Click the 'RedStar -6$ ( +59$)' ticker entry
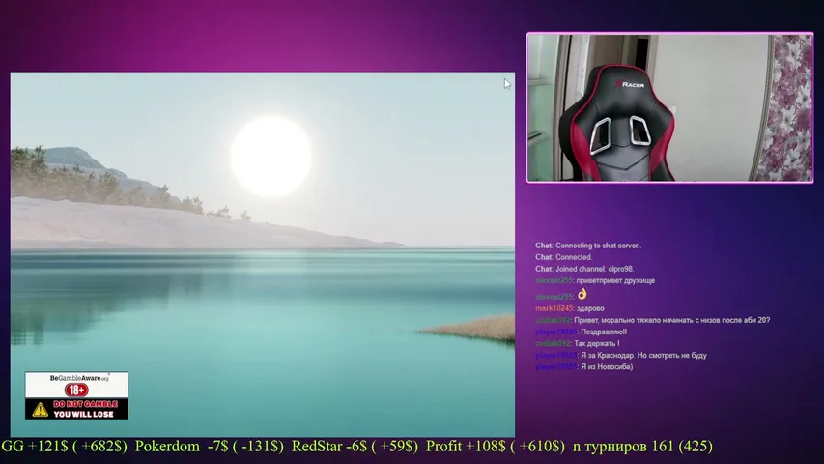The width and height of the screenshot is (824, 464). click(x=355, y=446)
